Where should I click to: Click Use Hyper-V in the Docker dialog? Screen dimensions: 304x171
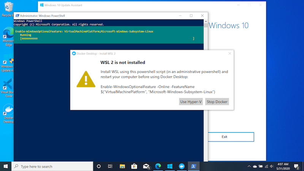coord(191,101)
